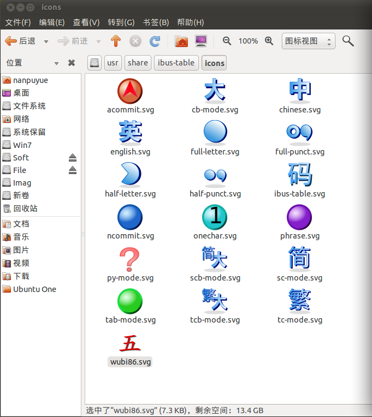Close the sidebar panel
Image resolution: width=372 pixels, height=417 pixels.
pyautogui.click(x=72, y=63)
